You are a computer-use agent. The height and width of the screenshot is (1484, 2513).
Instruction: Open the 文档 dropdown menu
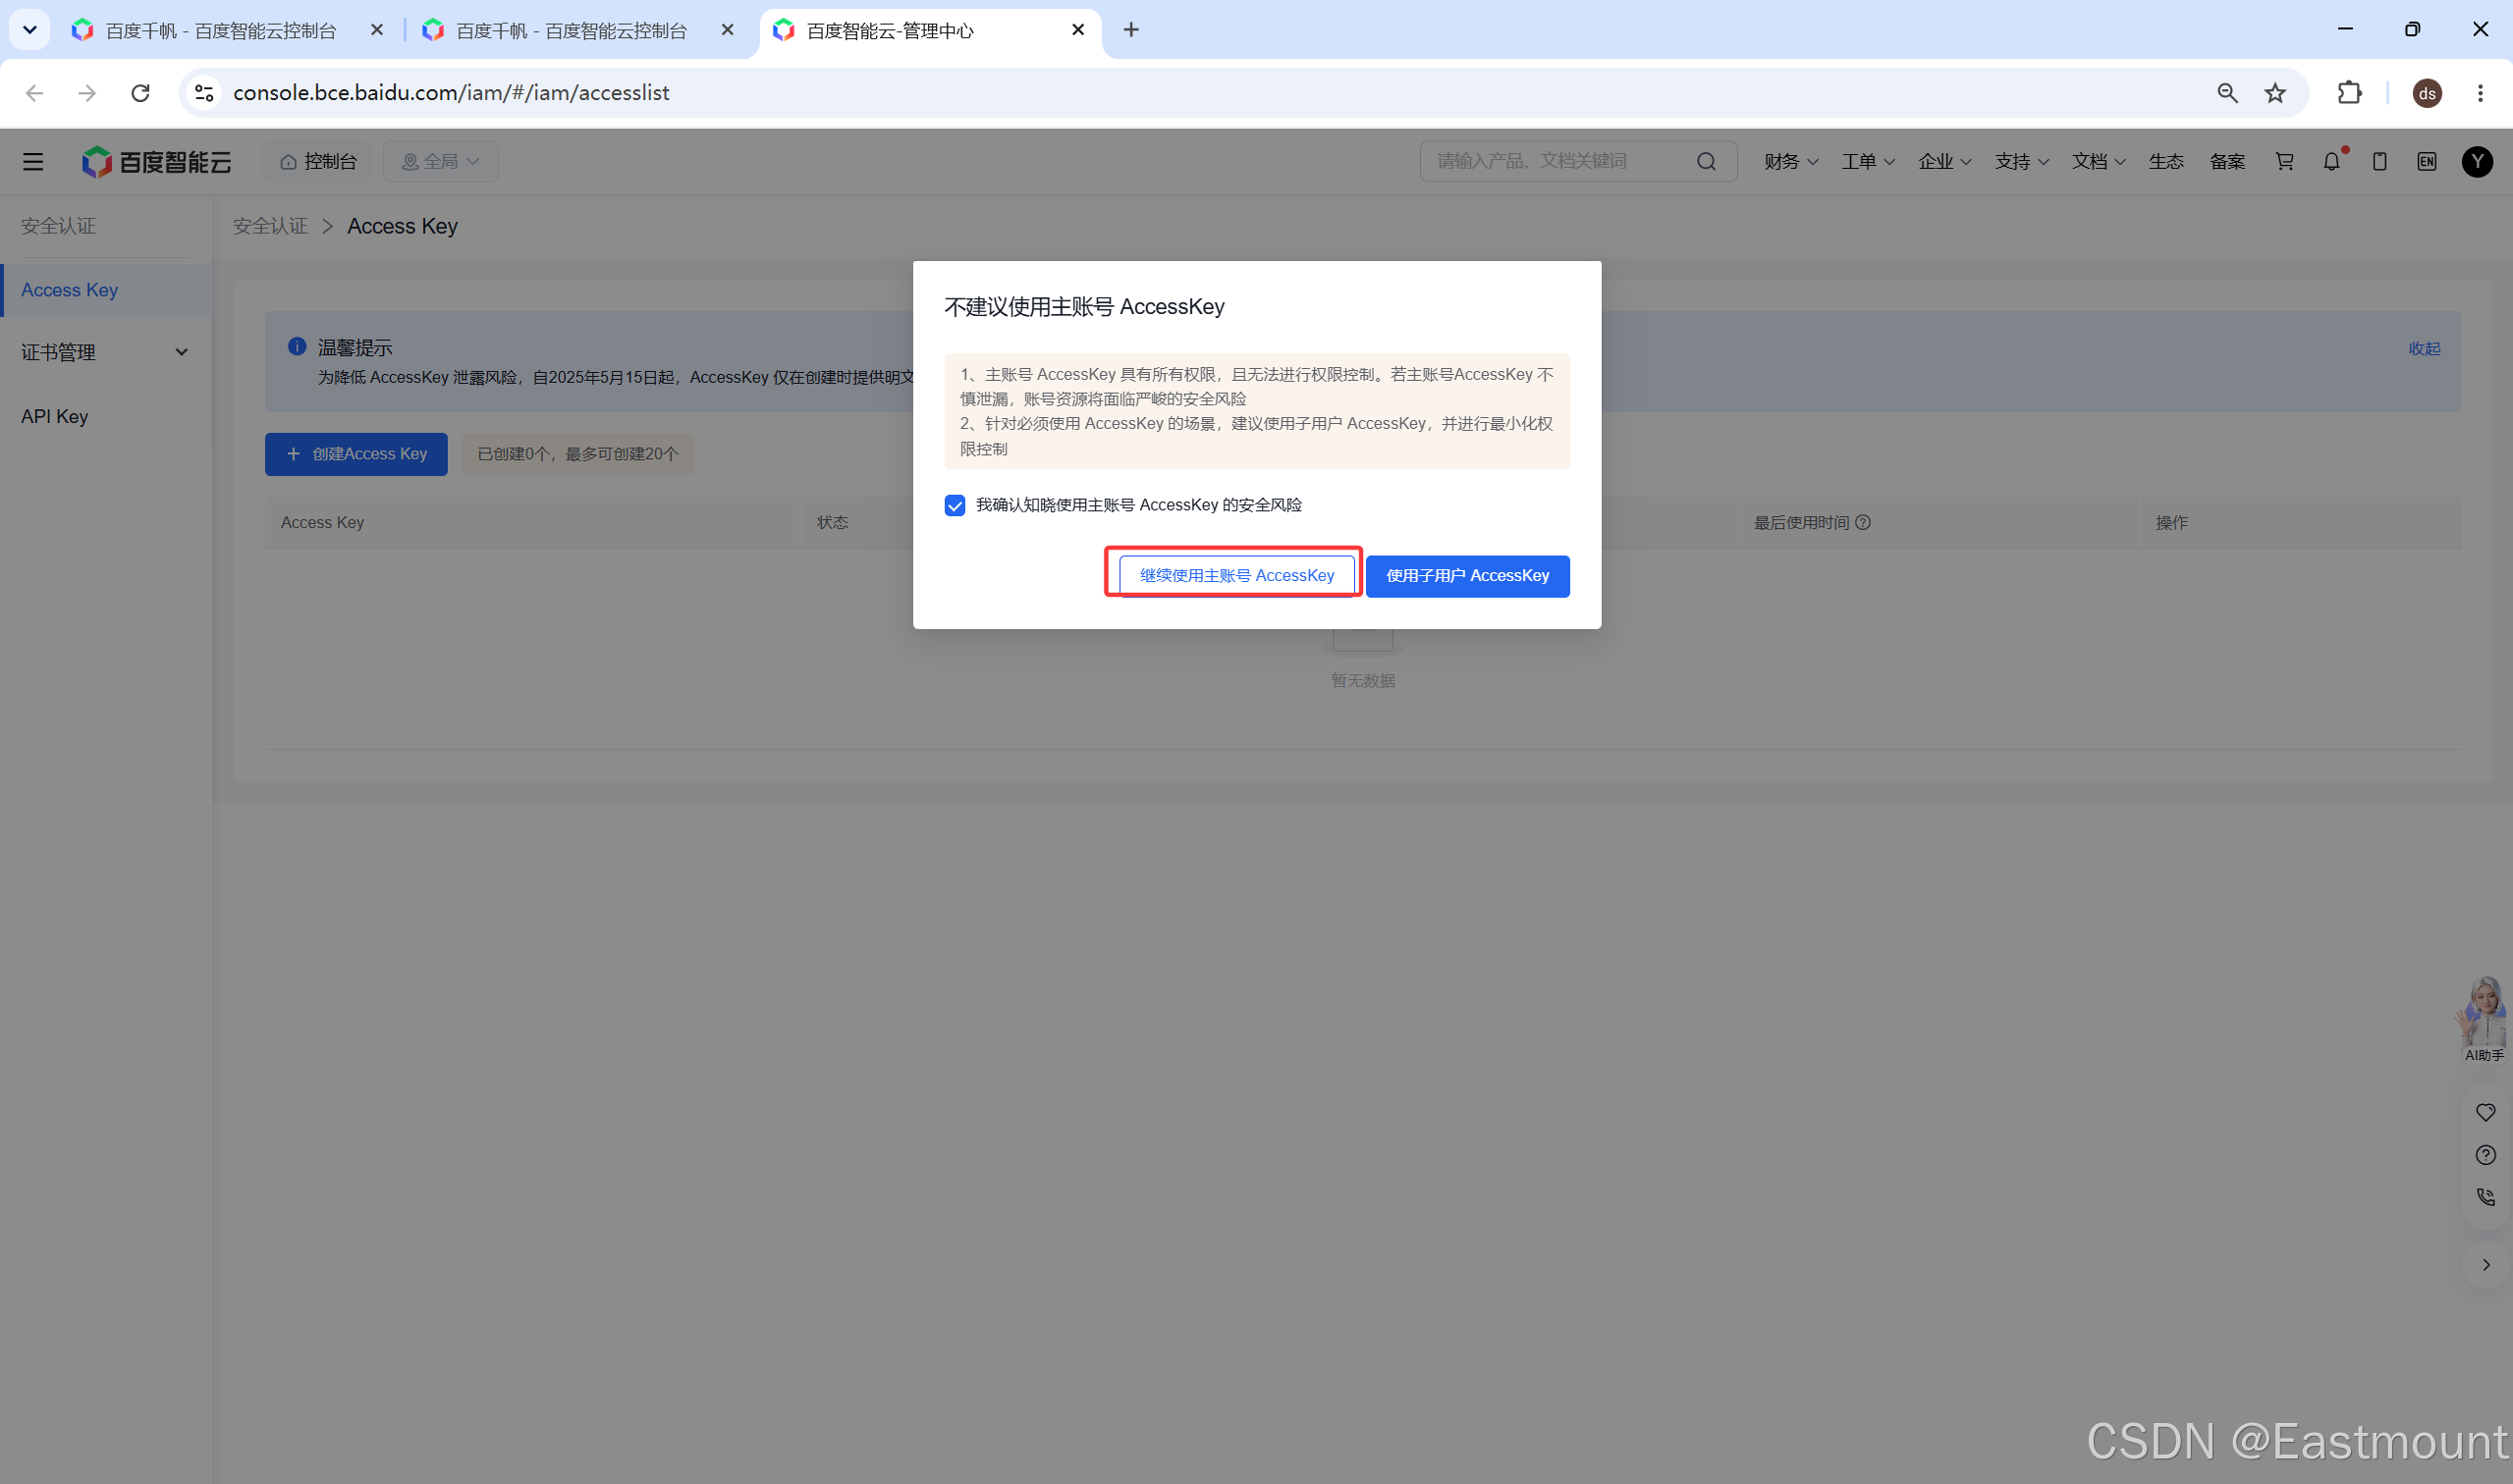click(2098, 161)
